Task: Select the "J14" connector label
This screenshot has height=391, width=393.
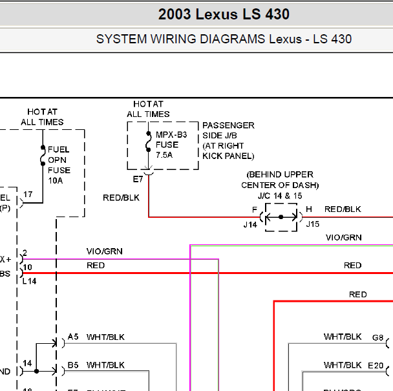Action: [x=250, y=225]
